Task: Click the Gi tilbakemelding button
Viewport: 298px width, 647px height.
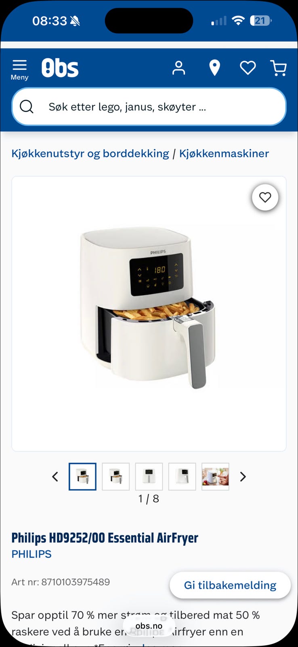Action: 230,585
